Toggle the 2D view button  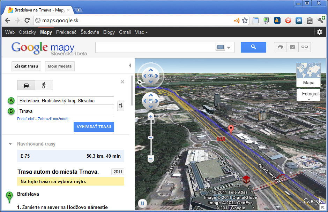118,172
